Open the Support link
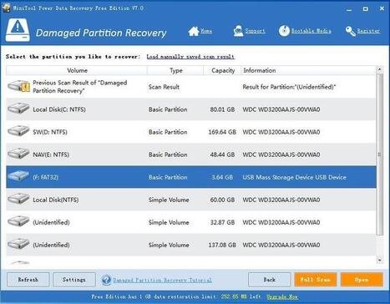Viewport: 390px width, 304px height. point(255,31)
